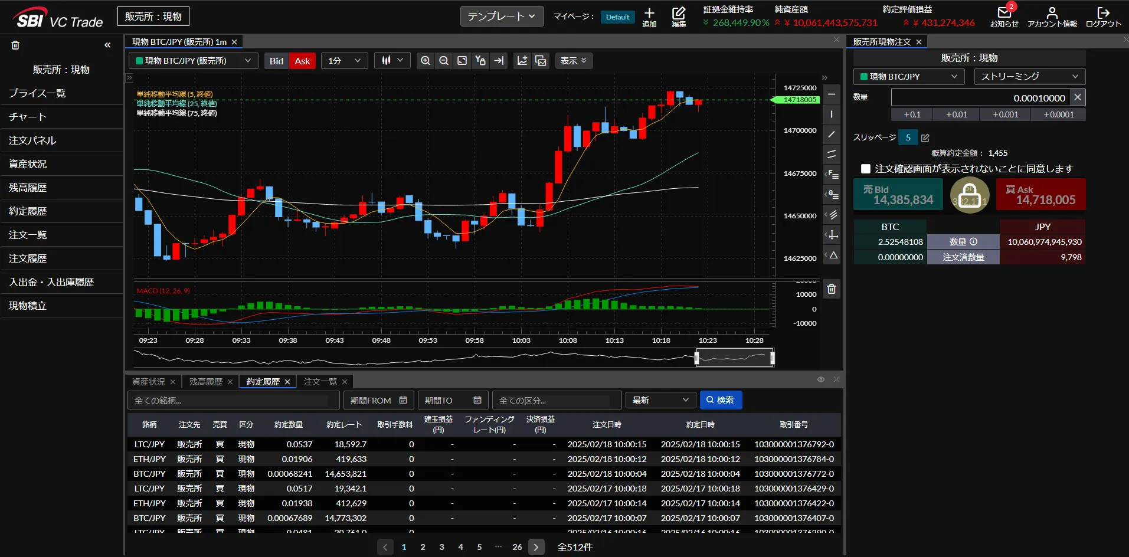Check the order confirmation skip checkbox
The width and height of the screenshot is (1129, 557).
tap(866, 169)
